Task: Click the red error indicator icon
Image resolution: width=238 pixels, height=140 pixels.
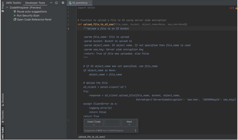Action: click(231, 8)
